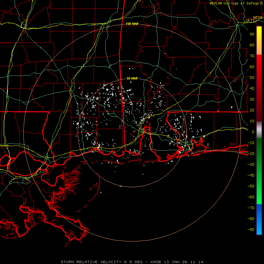Click the 50 NMI range ring label
264x264 pixels.
132,78
